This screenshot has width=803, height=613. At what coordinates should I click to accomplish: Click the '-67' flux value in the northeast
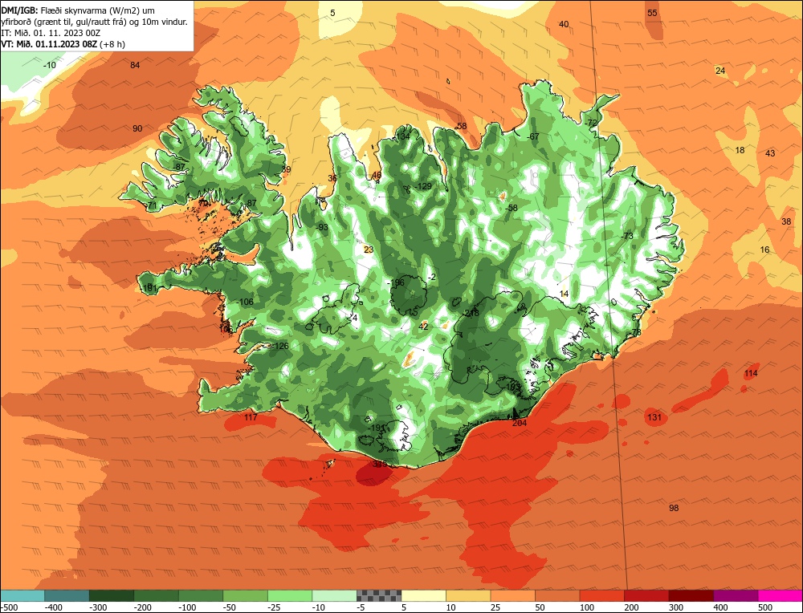pos(532,136)
